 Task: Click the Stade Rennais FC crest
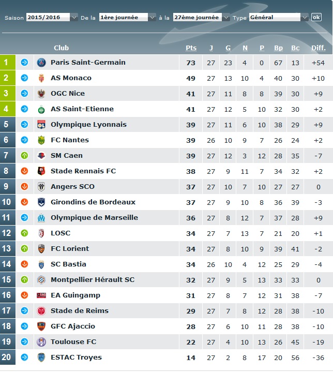41,171
